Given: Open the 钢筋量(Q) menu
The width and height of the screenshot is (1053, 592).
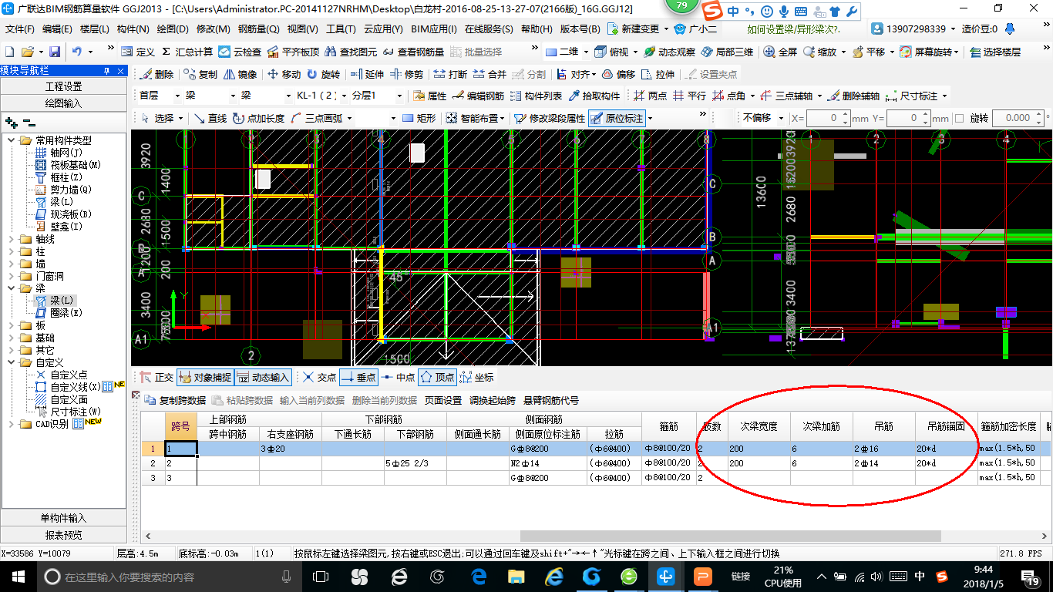Looking at the screenshot, I should coord(258,29).
